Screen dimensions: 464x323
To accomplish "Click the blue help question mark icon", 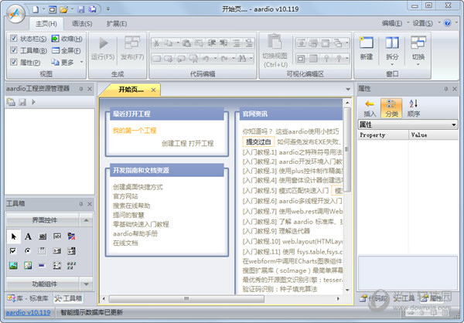I will [x=448, y=23].
